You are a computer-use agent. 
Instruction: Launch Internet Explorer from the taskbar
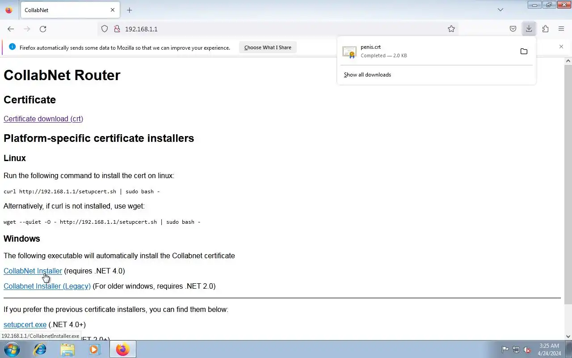click(40, 349)
